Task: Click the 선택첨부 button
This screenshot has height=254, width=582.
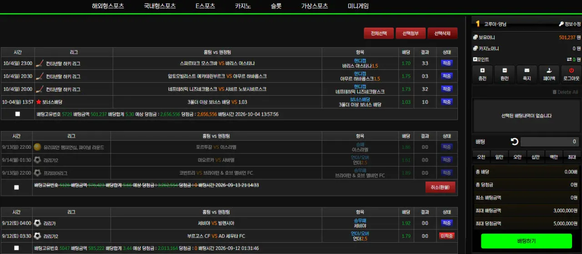Action: click(x=411, y=33)
